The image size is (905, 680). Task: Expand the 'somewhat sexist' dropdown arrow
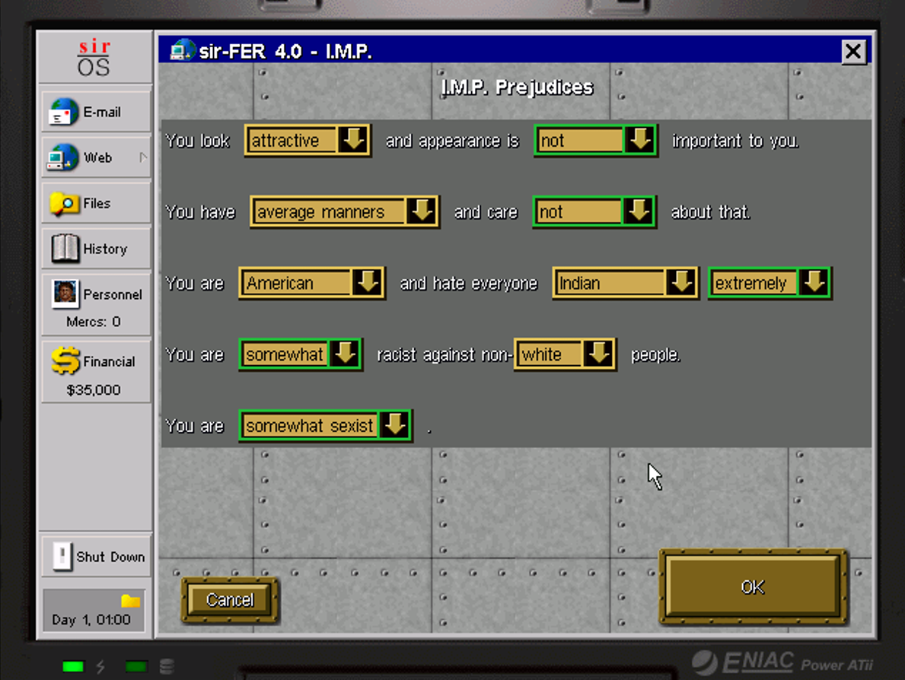coord(395,426)
